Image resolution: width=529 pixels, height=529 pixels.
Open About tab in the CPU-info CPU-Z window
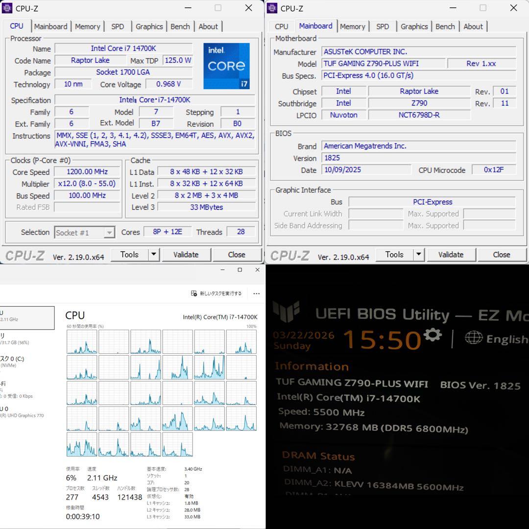click(x=208, y=26)
